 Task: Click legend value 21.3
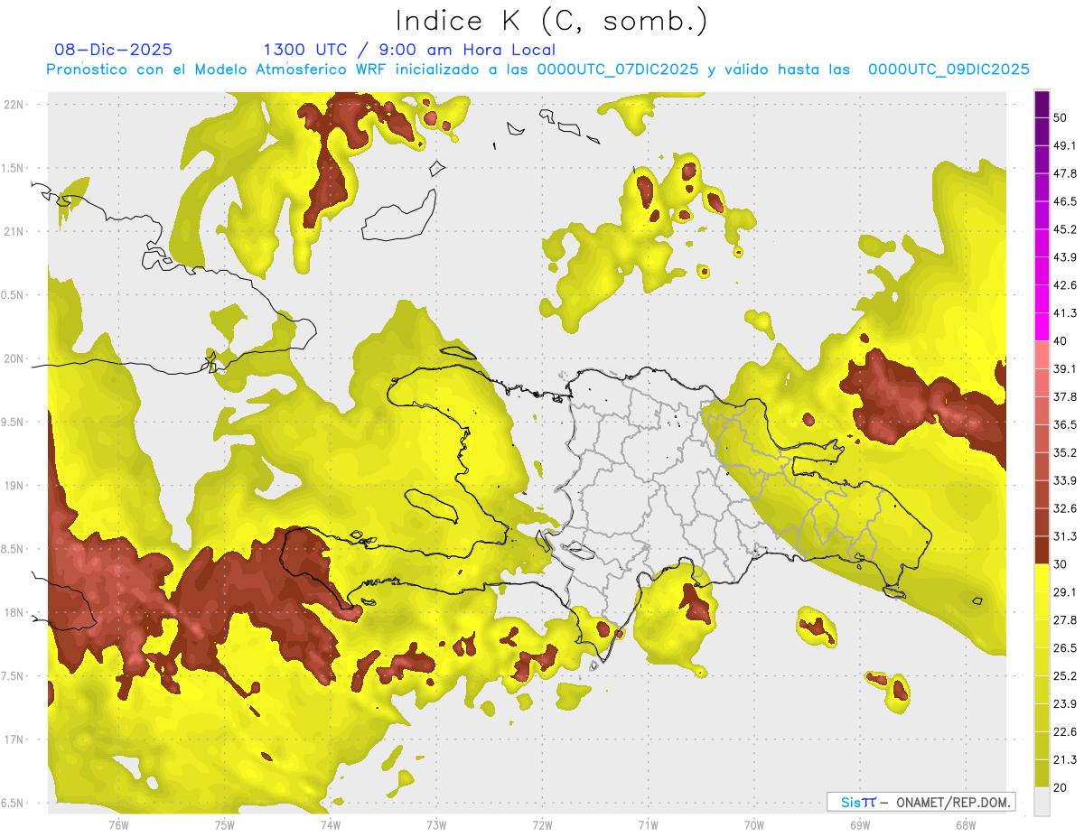(x=1064, y=760)
